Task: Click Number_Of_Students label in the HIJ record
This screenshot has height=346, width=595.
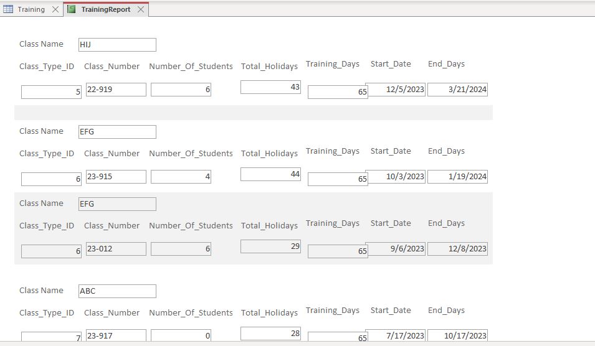Action: tap(191, 67)
